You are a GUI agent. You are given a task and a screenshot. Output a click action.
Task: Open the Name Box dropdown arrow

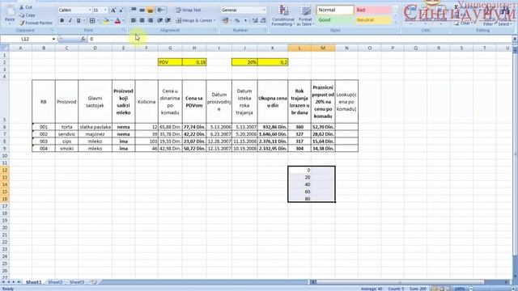[53, 39]
